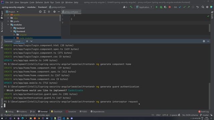
Task: Expand the gradle folder
Action: (x=8, y=21)
